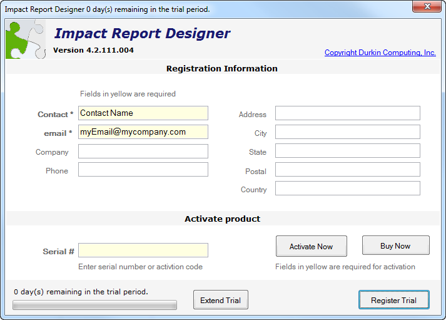The image size is (446, 320).
Task: Open the Copyright Durkin Computing, Inc. link
Action: pyautogui.click(x=380, y=53)
